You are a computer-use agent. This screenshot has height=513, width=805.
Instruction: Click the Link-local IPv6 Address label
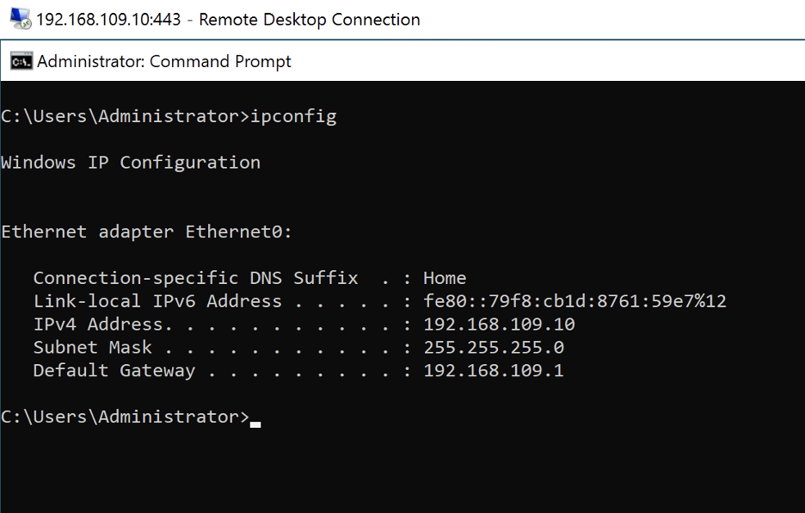[157, 301]
